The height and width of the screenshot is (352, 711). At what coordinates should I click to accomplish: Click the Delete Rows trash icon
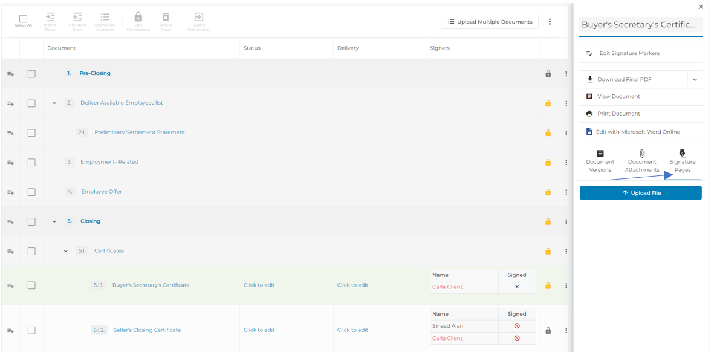pos(166,18)
